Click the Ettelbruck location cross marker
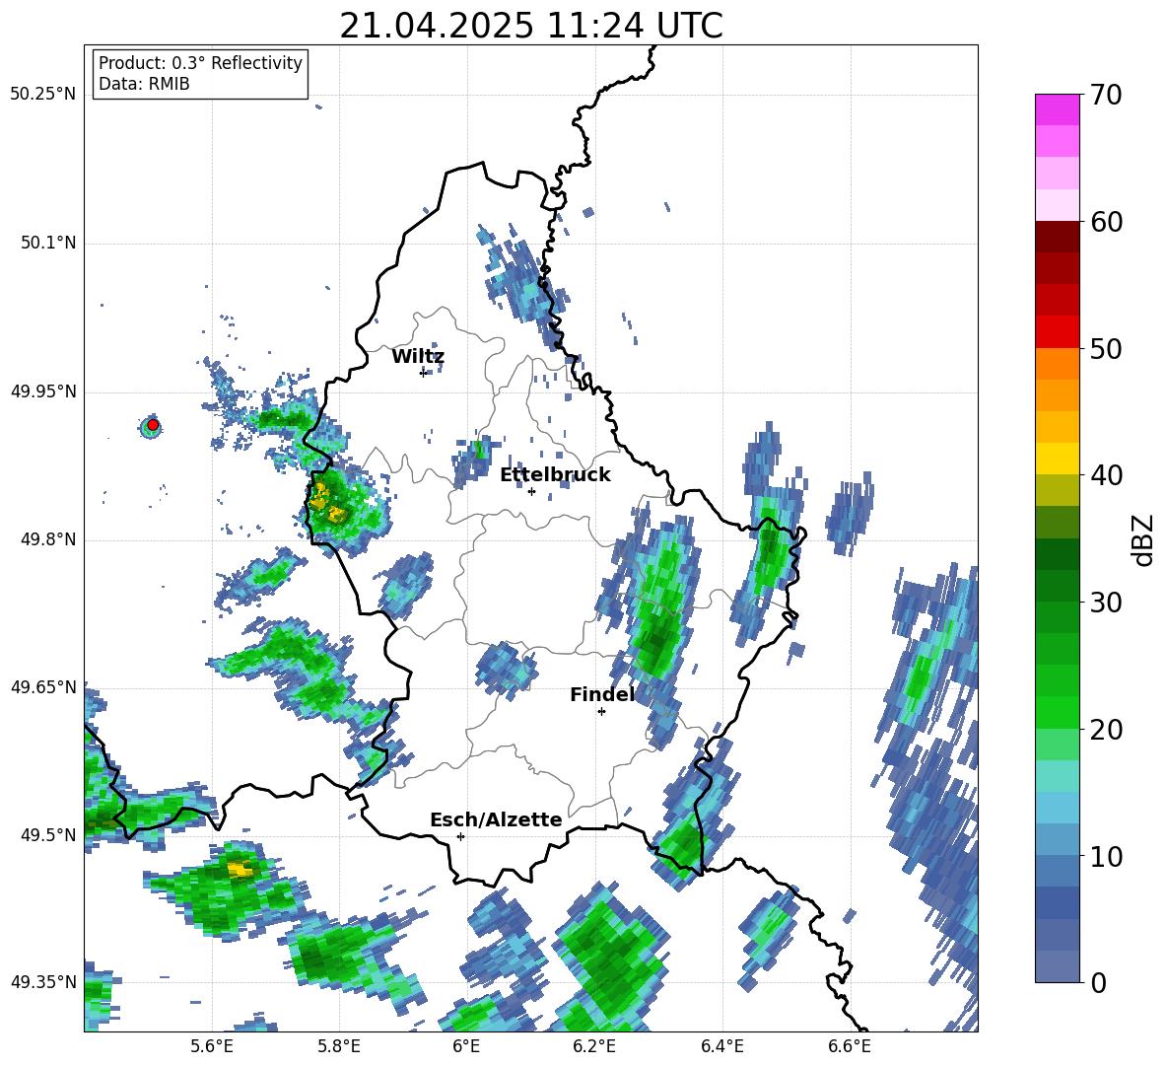Screen dimensions: 1167x1066 pos(531,491)
